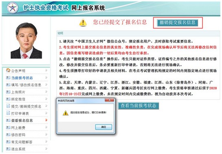
Task: Click the 网上报名系统 header title
Action: pos(88,8)
